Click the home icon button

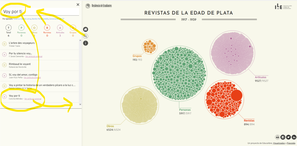point(86,29)
